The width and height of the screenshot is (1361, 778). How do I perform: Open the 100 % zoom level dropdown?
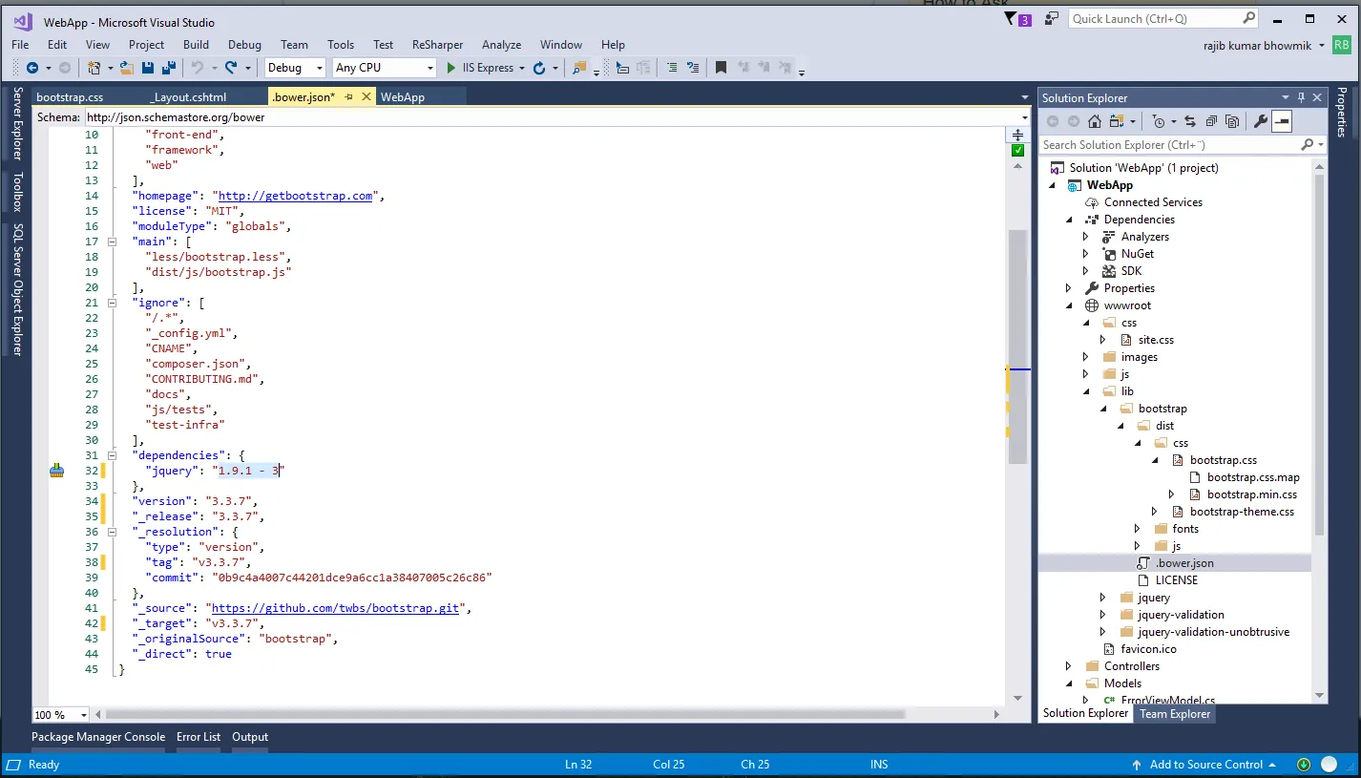tap(84, 715)
